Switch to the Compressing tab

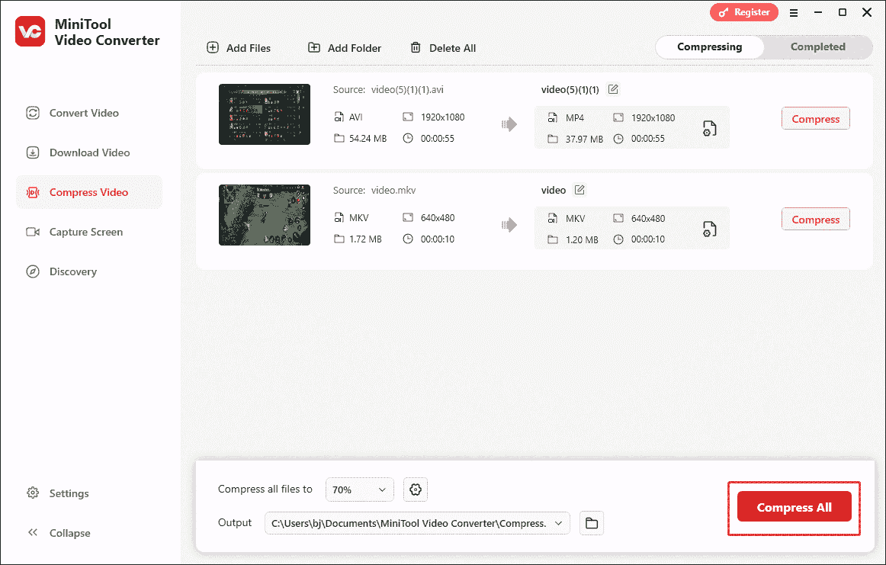click(x=710, y=47)
